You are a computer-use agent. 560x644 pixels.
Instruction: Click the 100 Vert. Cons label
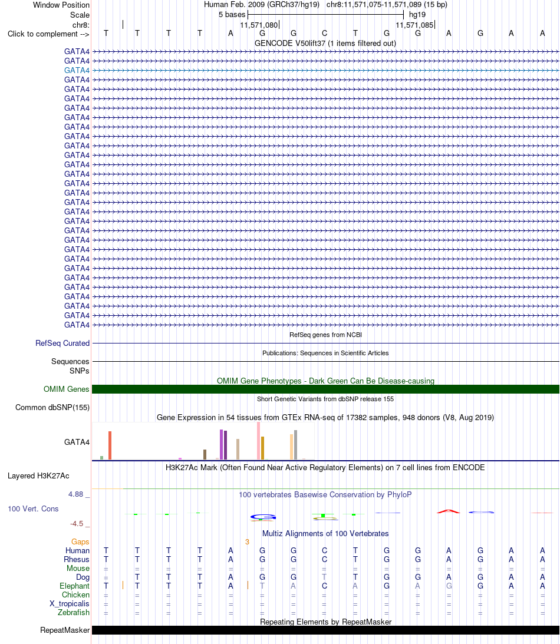click(33, 508)
